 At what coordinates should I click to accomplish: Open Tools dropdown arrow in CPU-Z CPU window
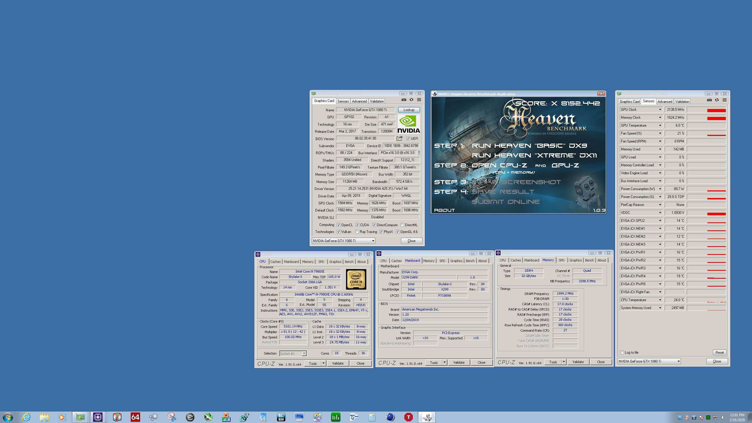pos(323,363)
